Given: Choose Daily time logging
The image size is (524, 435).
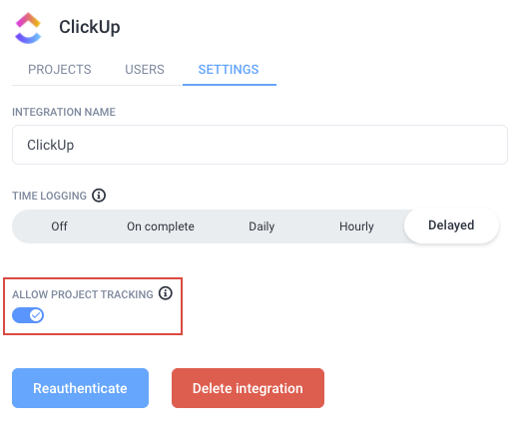Looking at the screenshot, I should click(262, 226).
